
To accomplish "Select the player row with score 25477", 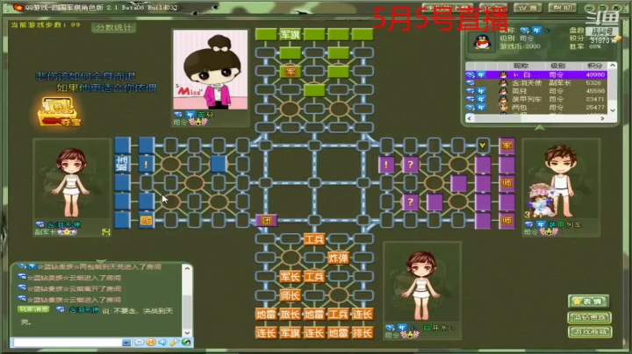I will click(x=536, y=107).
